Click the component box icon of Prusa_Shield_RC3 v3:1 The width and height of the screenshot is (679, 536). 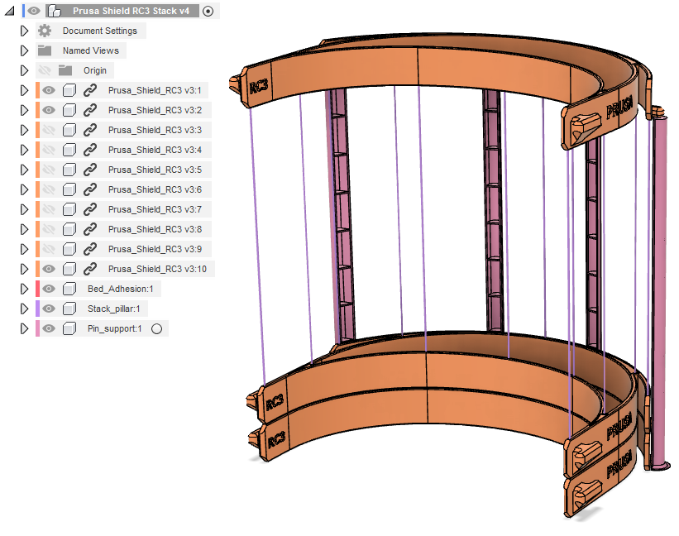tap(69, 90)
